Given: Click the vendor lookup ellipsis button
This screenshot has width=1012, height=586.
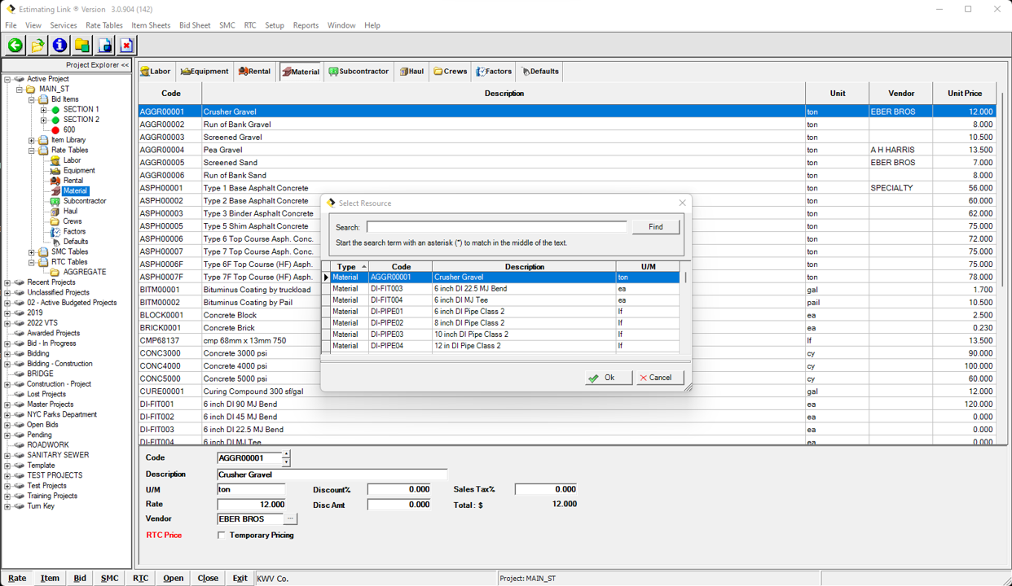Looking at the screenshot, I should pos(291,518).
